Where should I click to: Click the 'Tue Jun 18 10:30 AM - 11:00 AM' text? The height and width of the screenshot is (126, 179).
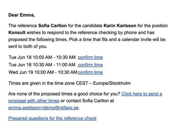coord(42,65)
